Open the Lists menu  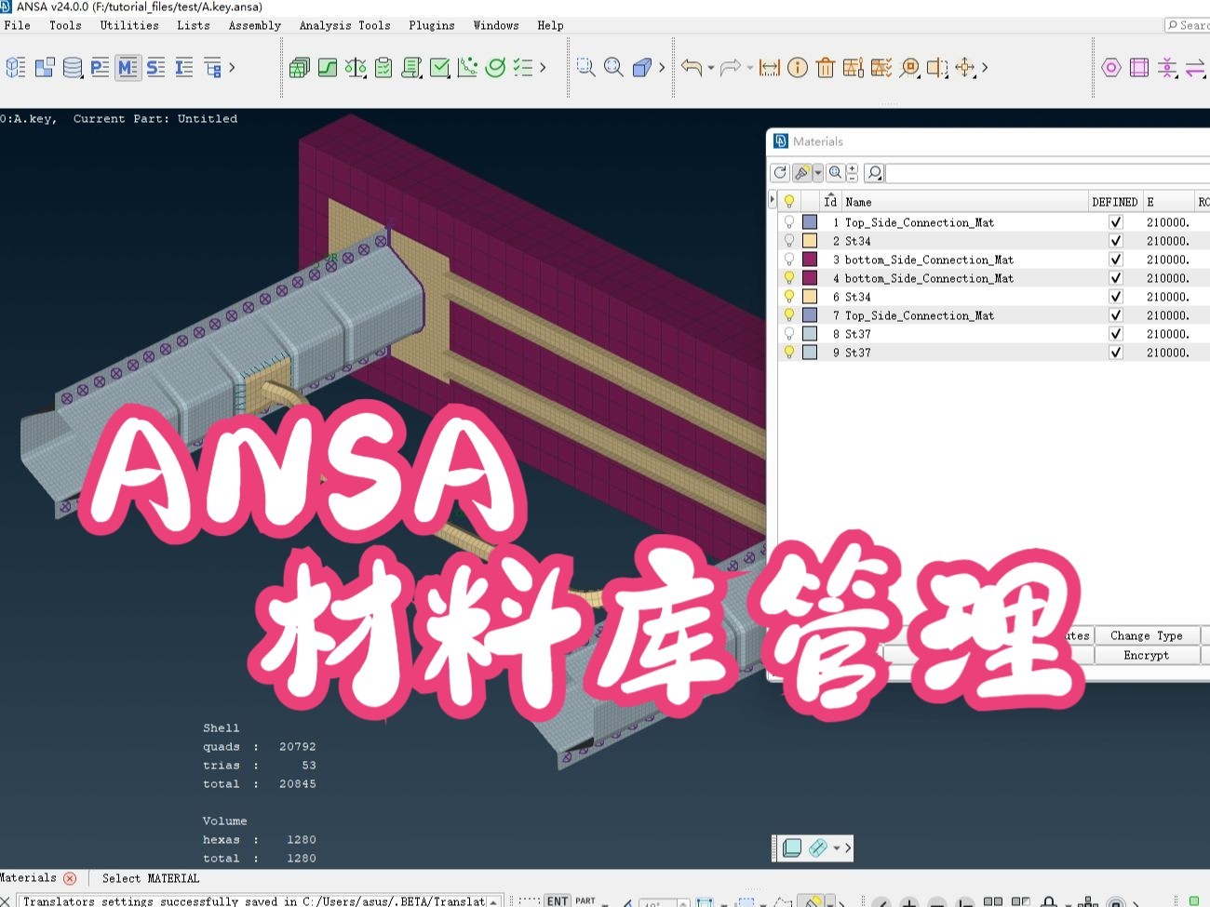click(x=194, y=25)
